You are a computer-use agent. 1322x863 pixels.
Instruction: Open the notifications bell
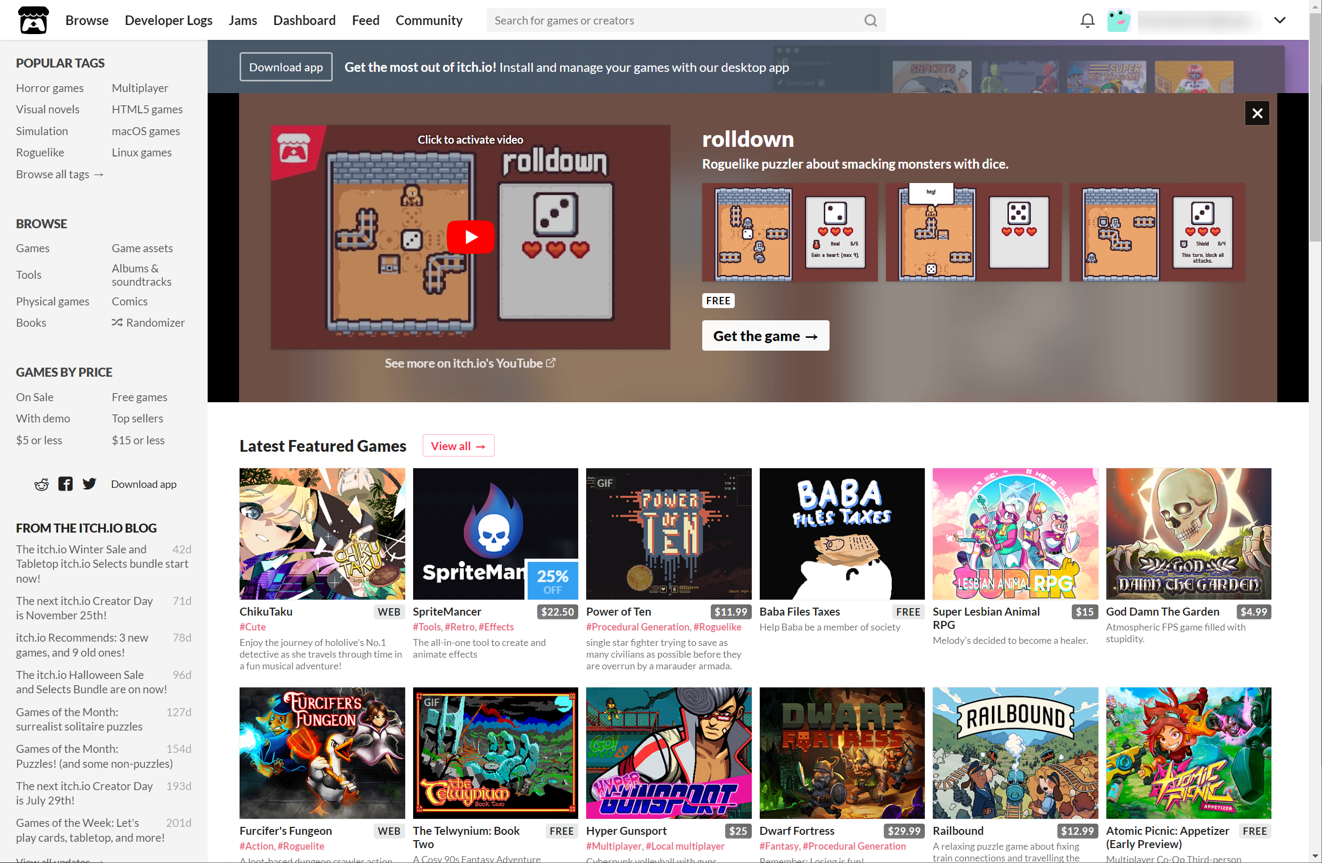point(1087,21)
